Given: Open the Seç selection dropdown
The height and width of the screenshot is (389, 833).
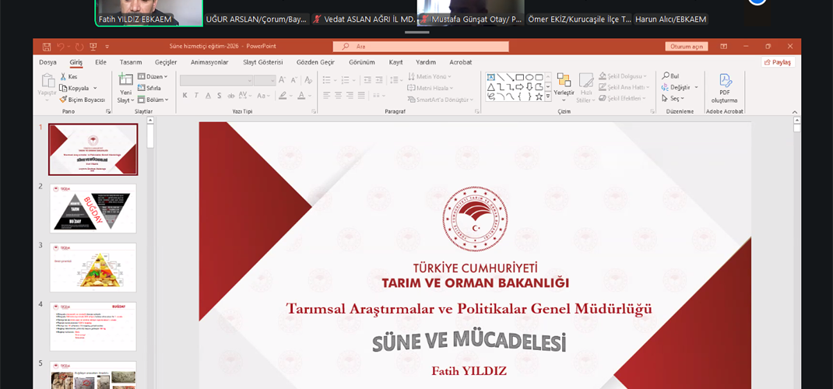Looking at the screenshot, I should tap(673, 98).
